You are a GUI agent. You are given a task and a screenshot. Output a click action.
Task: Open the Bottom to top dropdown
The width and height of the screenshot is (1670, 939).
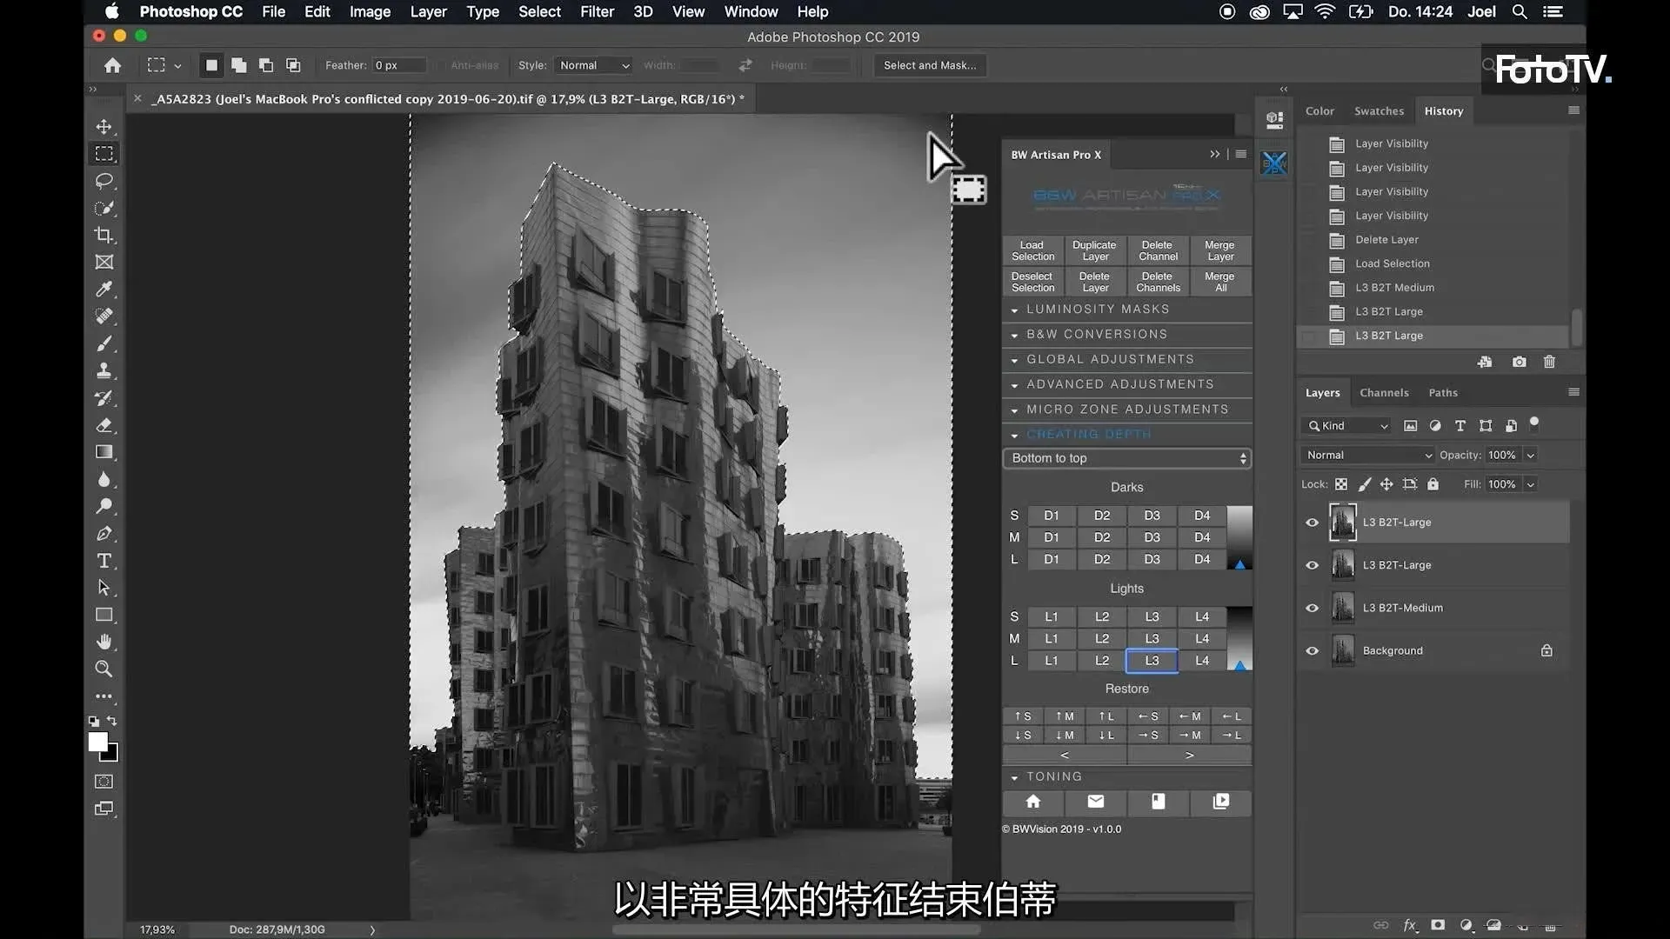(1126, 458)
